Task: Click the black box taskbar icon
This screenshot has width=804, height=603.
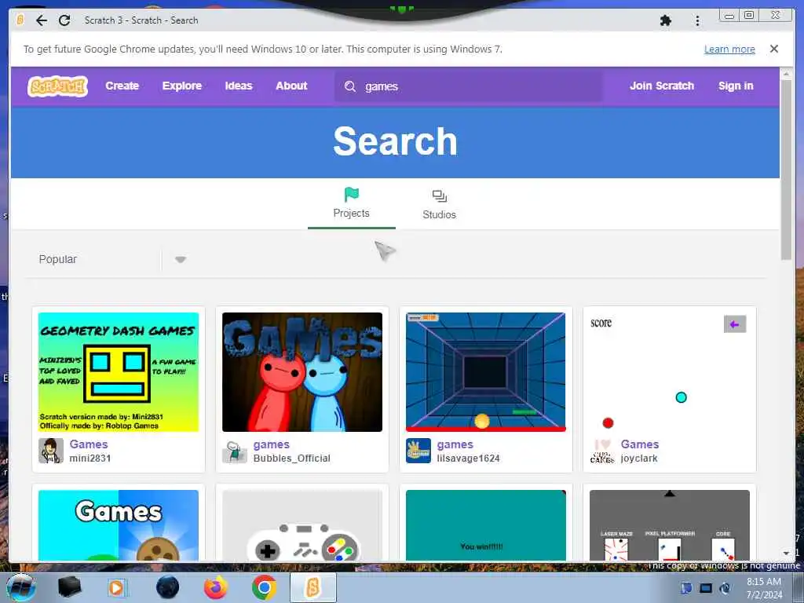Action: [x=69, y=587]
